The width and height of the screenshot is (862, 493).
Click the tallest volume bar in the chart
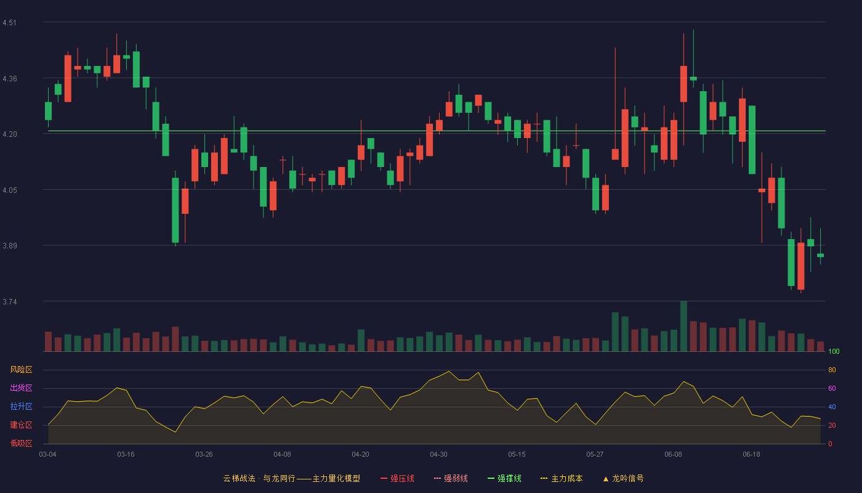pos(683,326)
